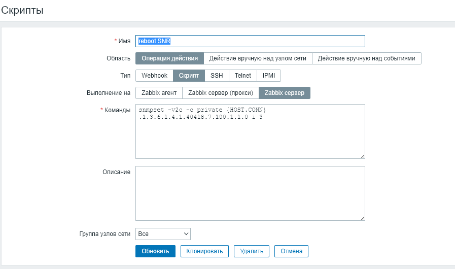Image resolution: width=455 pixels, height=269 pixels.
Task: Grab the Описание textarea resize handle
Action: point(363,218)
